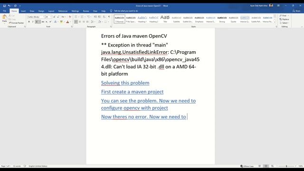
Task: Zoom out with the minus icon
Action: point(277,166)
